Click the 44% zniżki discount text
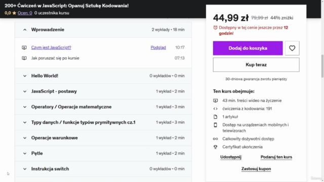This screenshot has height=182, width=324. 281,18
